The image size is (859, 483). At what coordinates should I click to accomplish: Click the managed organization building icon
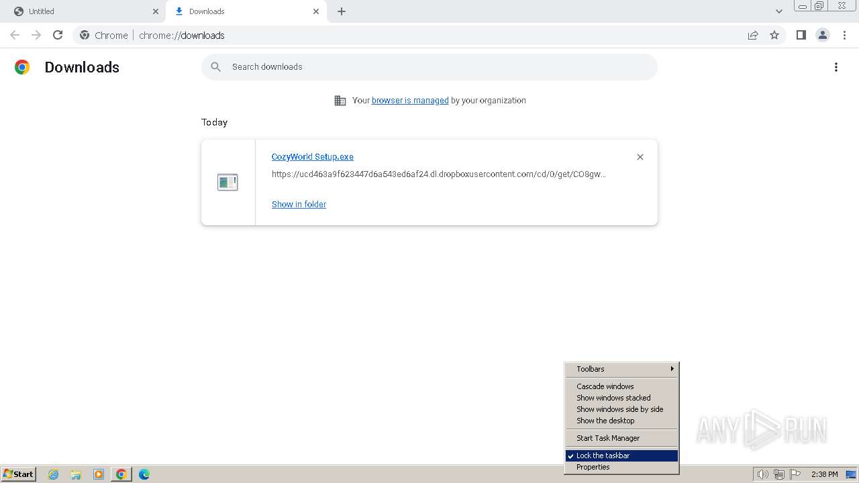(340, 101)
